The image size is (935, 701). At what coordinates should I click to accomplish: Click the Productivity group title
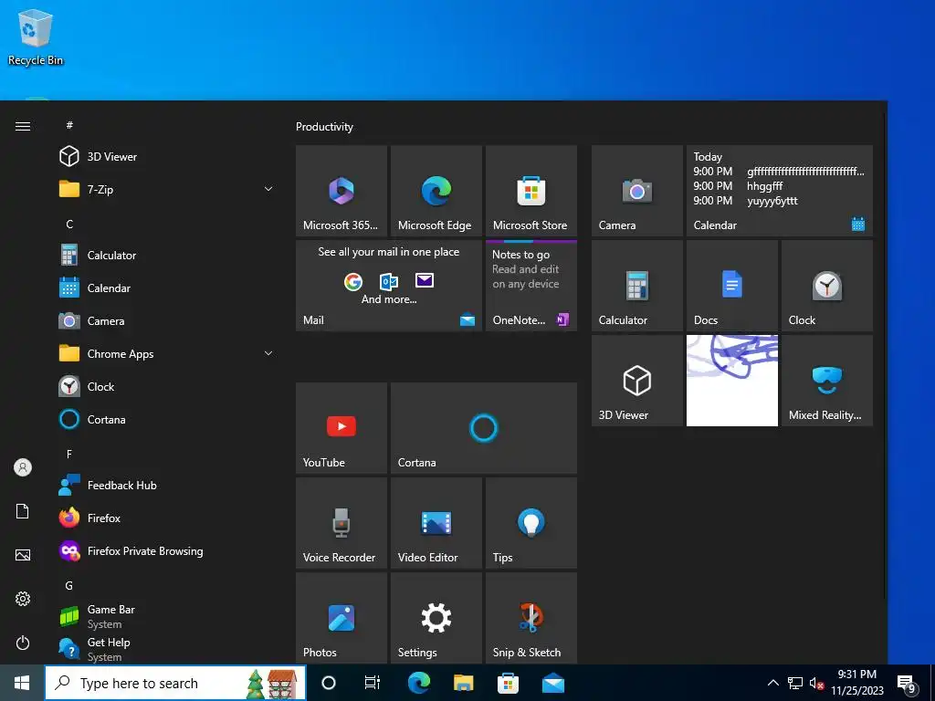324,126
